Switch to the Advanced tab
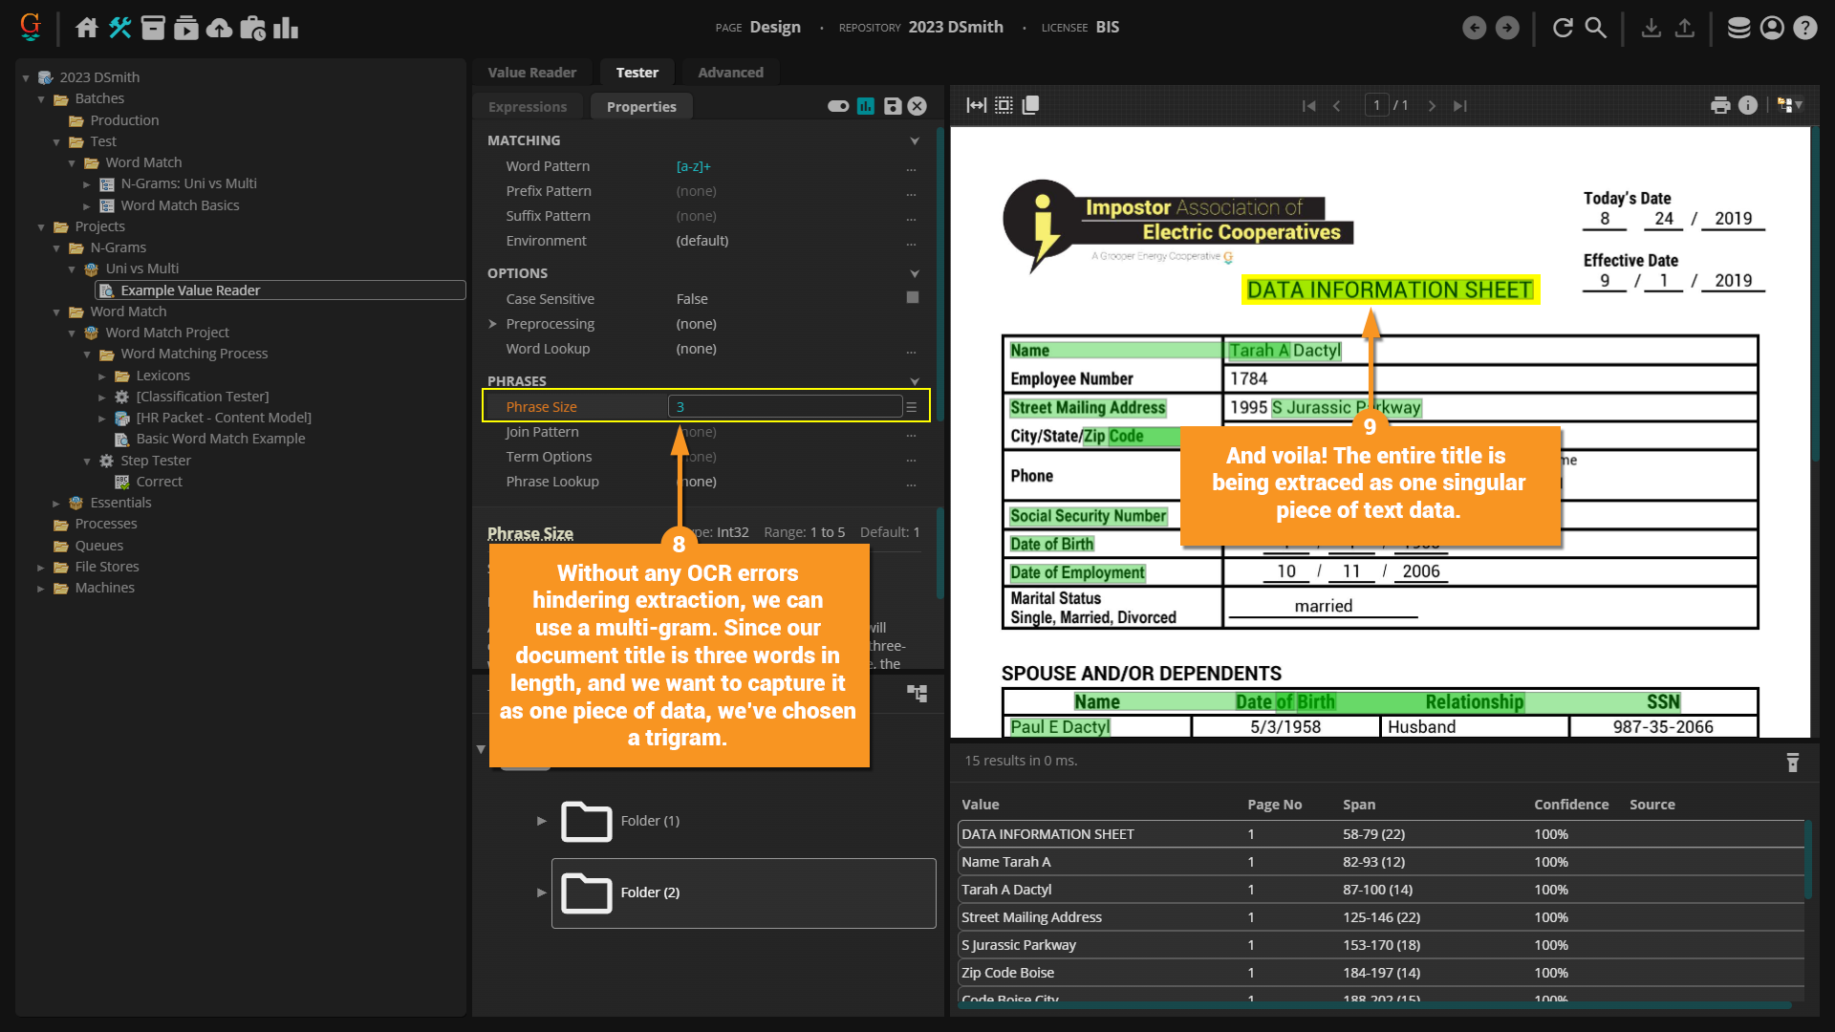Image resolution: width=1835 pixels, height=1032 pixels. [730, 73]
